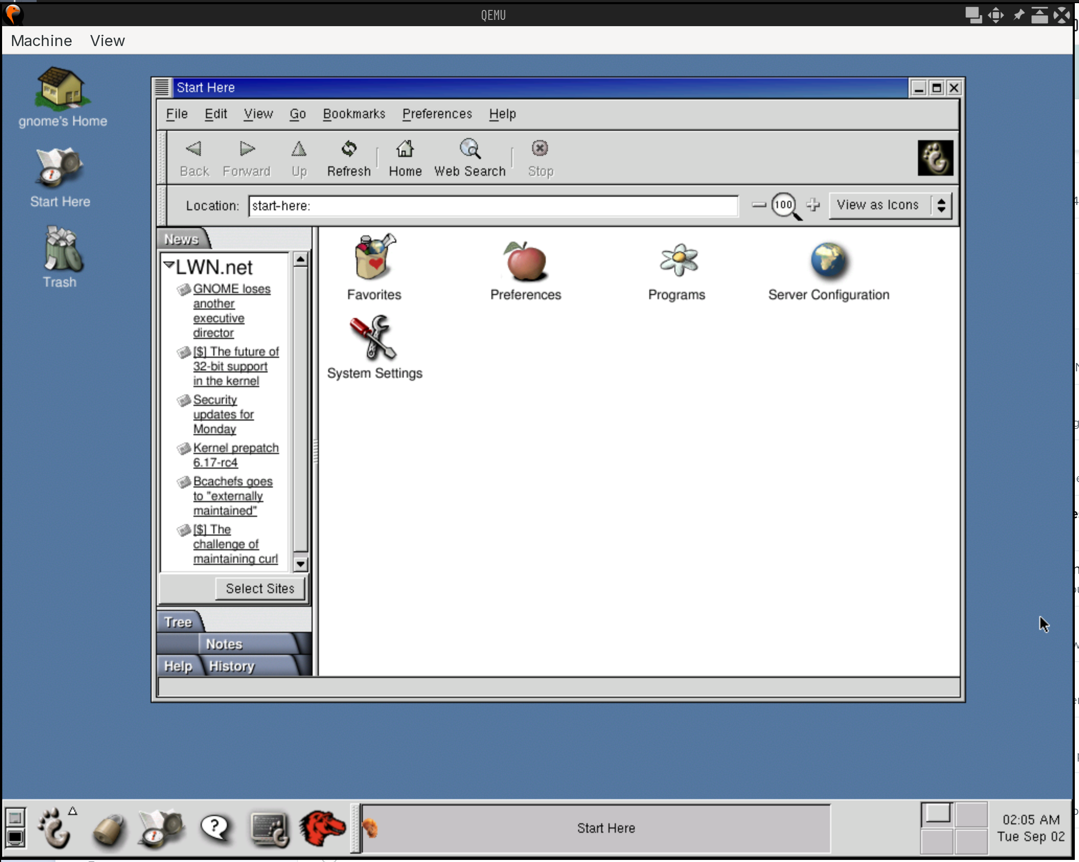1079x862 pixels.
Task: Click the Select Sites button
Action: point(260,588)
